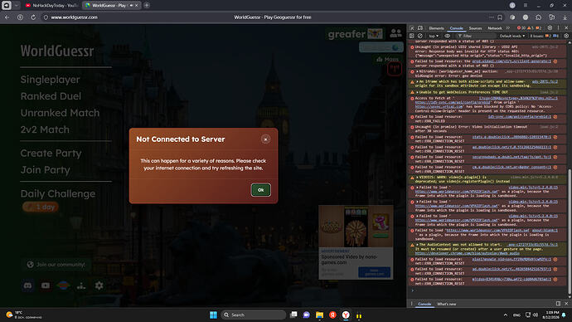The image size is (572, 322).
Task: Choose Unranked Match
Action: (60, 113)
